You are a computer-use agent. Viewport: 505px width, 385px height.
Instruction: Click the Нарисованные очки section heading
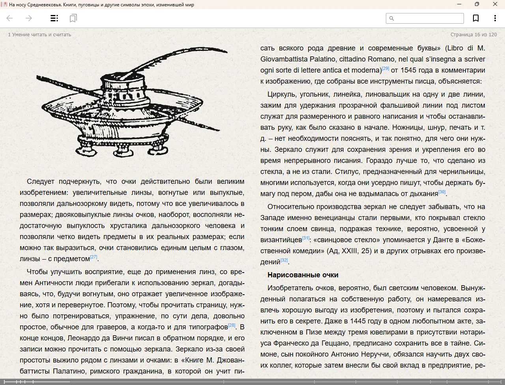coord(303,275)
